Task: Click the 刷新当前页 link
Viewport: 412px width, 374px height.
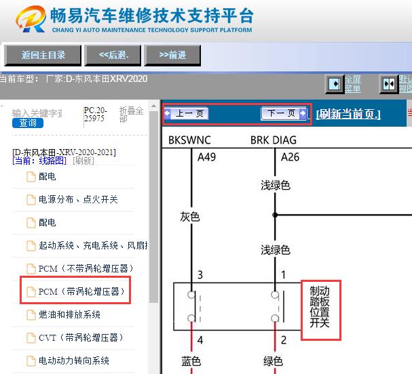Action: pyautogui.click(x=348, y=114)
